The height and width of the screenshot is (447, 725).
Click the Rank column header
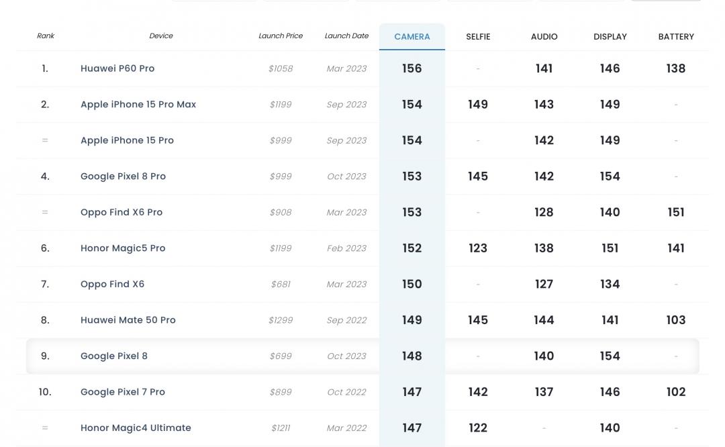[46, 36]
